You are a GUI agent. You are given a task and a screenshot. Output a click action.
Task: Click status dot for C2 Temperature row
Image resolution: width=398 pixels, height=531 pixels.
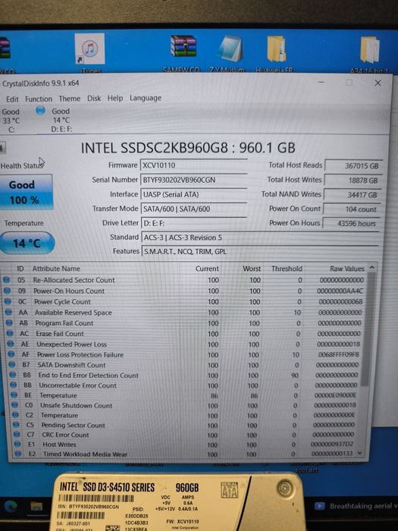click(15, 414)
